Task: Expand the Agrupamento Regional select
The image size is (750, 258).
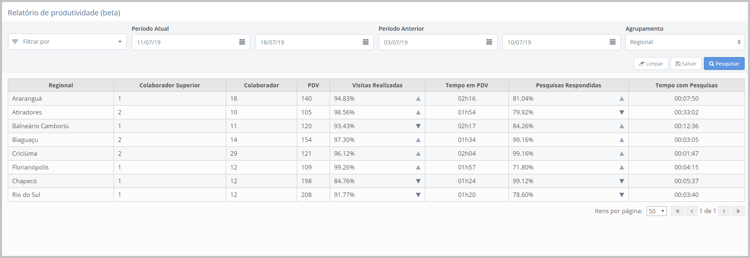Action: click(x=684, y=42)
